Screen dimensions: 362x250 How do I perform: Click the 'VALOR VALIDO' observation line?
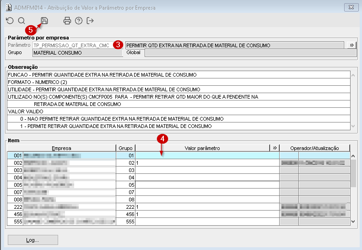click(x=178, y=111)
